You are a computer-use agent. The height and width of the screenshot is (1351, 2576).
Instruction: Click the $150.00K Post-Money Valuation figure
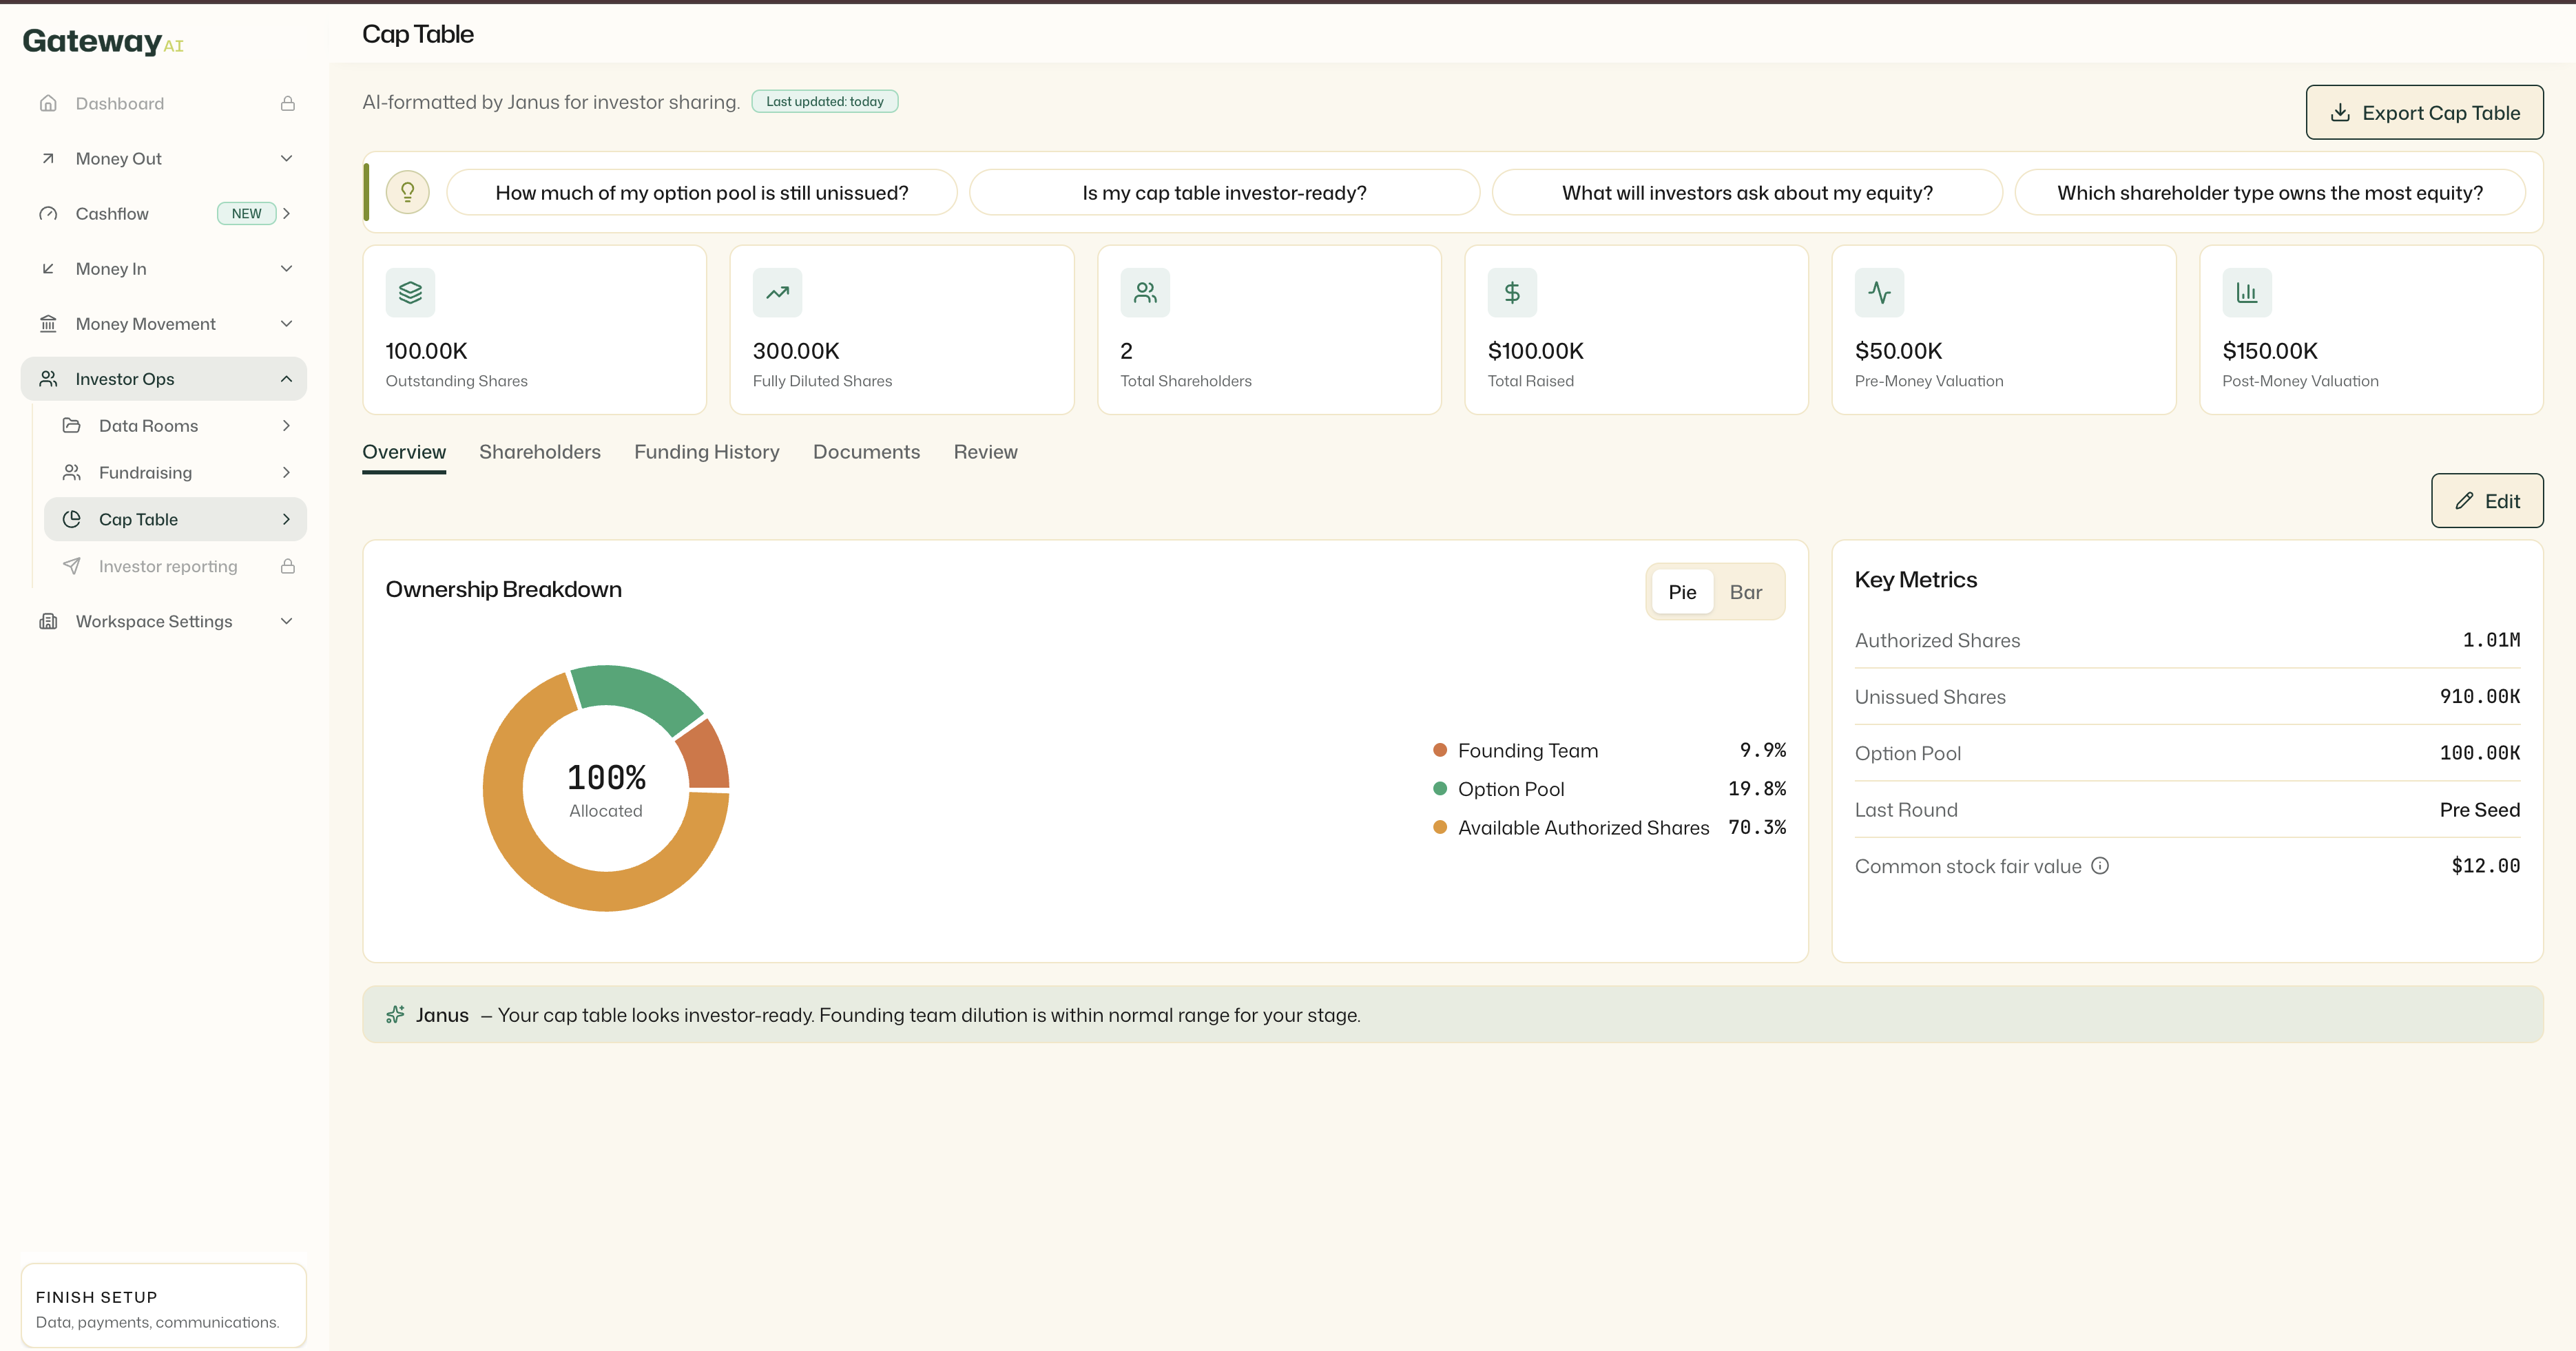[x=2270, y=351]
